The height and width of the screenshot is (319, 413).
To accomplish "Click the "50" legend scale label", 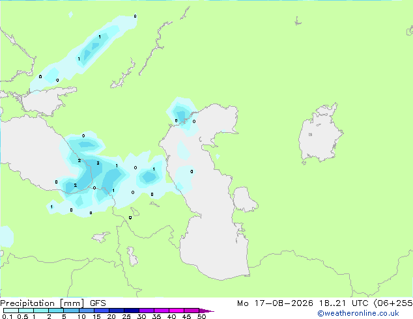I will (201, 316).
